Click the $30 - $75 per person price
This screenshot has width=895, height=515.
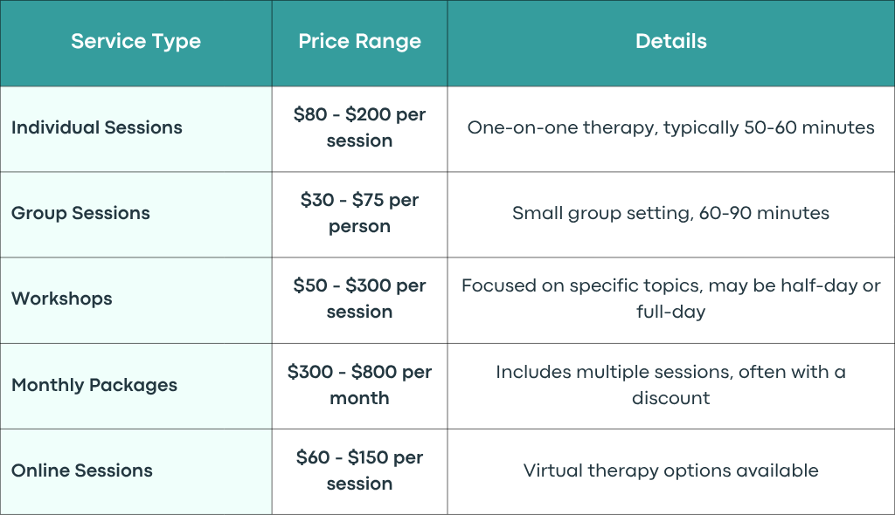(x=359, y=213)
